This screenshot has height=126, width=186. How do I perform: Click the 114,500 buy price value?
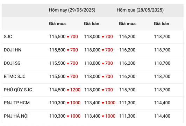pos(57,90)
